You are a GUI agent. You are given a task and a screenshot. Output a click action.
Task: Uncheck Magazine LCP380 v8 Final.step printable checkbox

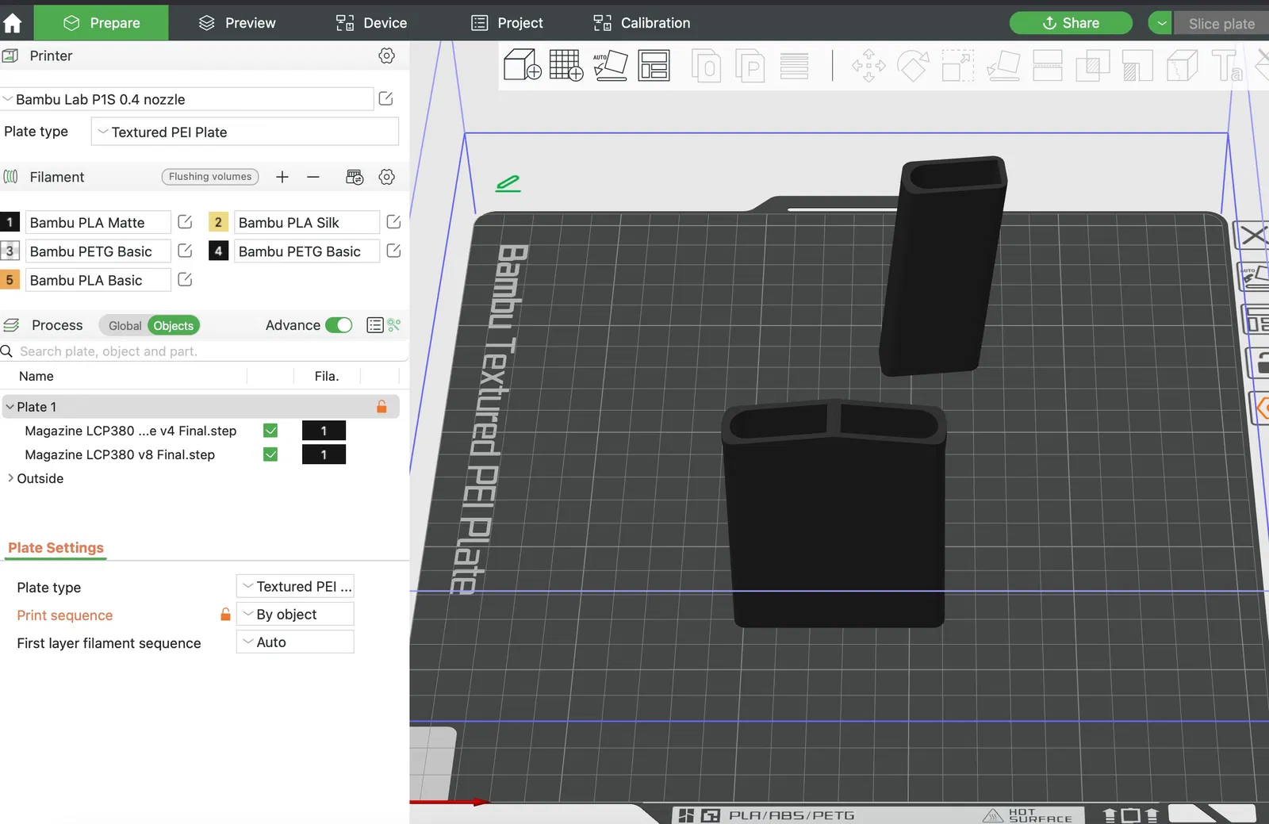pos(270,454)
